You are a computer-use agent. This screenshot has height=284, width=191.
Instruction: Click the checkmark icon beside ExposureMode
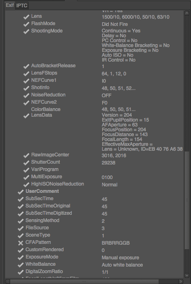click(x=21, y=257)
